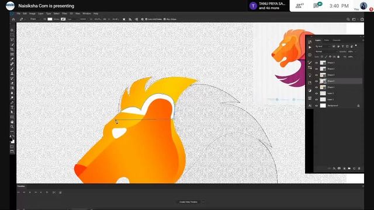Open the Opacity value dropdown arrow
374x210 pixels.
tap(355, 52)
